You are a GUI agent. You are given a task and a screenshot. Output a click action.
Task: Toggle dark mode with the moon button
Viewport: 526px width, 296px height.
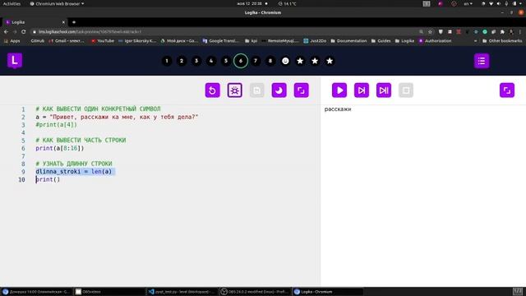[279, 90]
